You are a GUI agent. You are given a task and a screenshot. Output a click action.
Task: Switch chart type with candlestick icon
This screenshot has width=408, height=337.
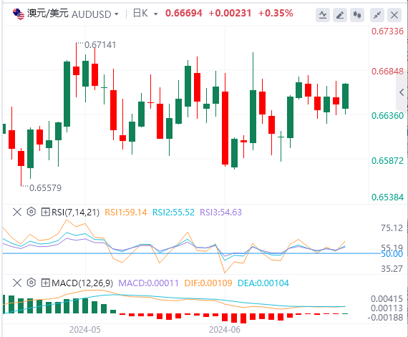[357, 15]
